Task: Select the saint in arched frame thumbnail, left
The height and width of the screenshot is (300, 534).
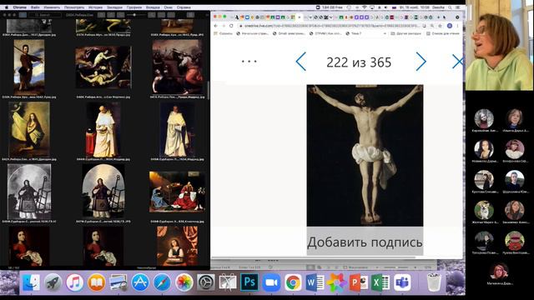Action: tap(29, 192)
